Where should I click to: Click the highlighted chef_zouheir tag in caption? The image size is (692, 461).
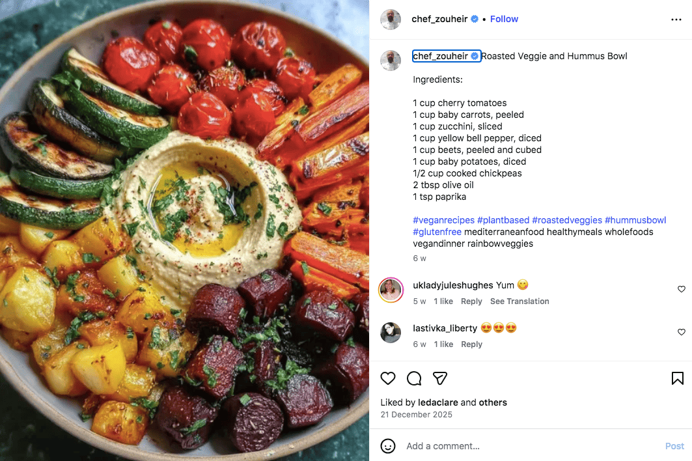(446, 56)
